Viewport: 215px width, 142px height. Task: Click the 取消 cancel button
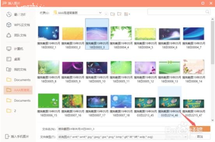pos(200,137)
